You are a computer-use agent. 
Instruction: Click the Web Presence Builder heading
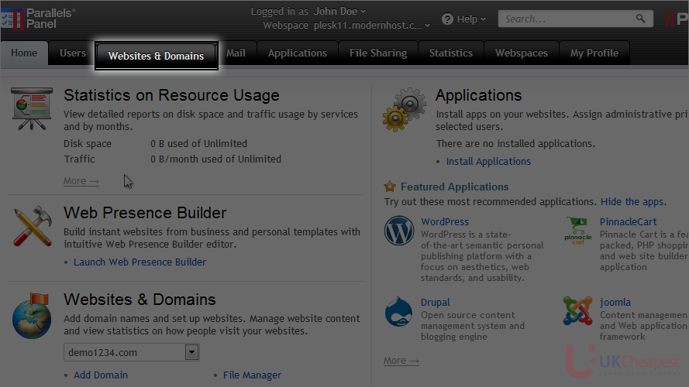pos(145,213)
